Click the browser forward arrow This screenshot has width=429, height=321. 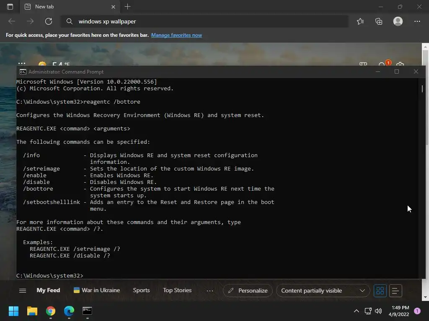pos(30,21)
